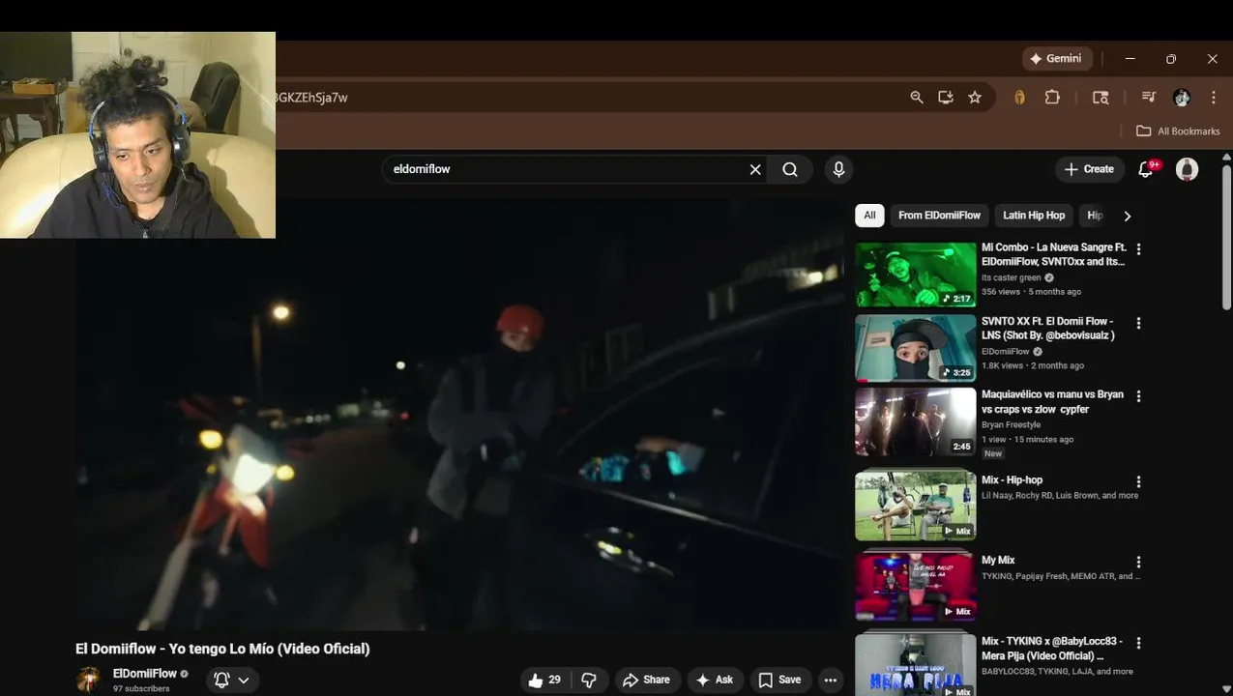1233x696 pixels.
Task: Like the video with thumbs up
Action: coord(544,680)
